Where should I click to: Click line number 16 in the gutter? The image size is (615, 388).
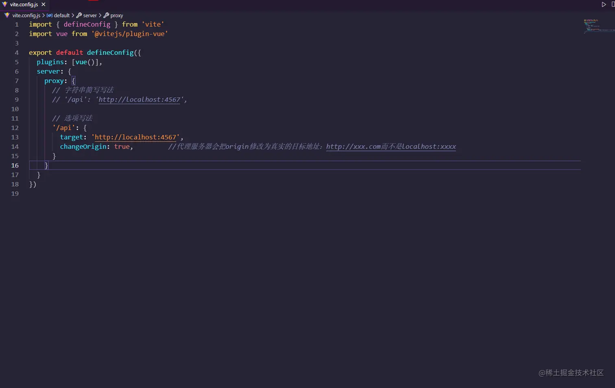click(15, 166)
